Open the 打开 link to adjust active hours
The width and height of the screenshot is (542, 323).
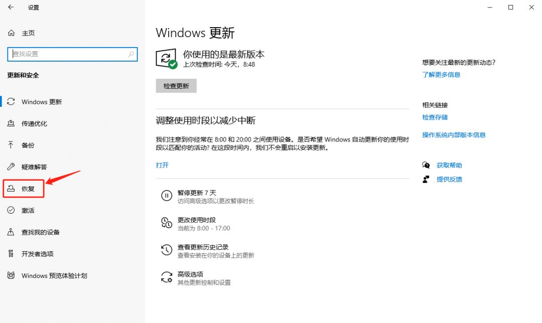click(162, 165)
